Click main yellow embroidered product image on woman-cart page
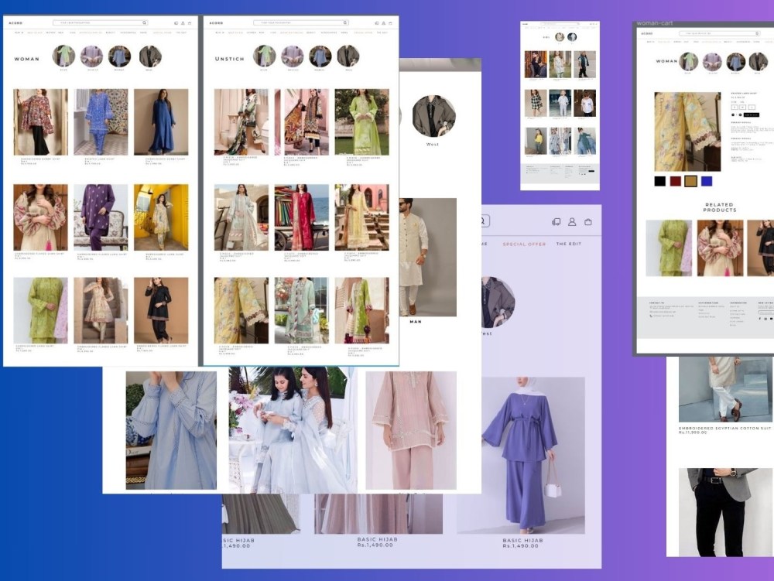This screenshot has height=581, width=774. (x=687, y=132)
